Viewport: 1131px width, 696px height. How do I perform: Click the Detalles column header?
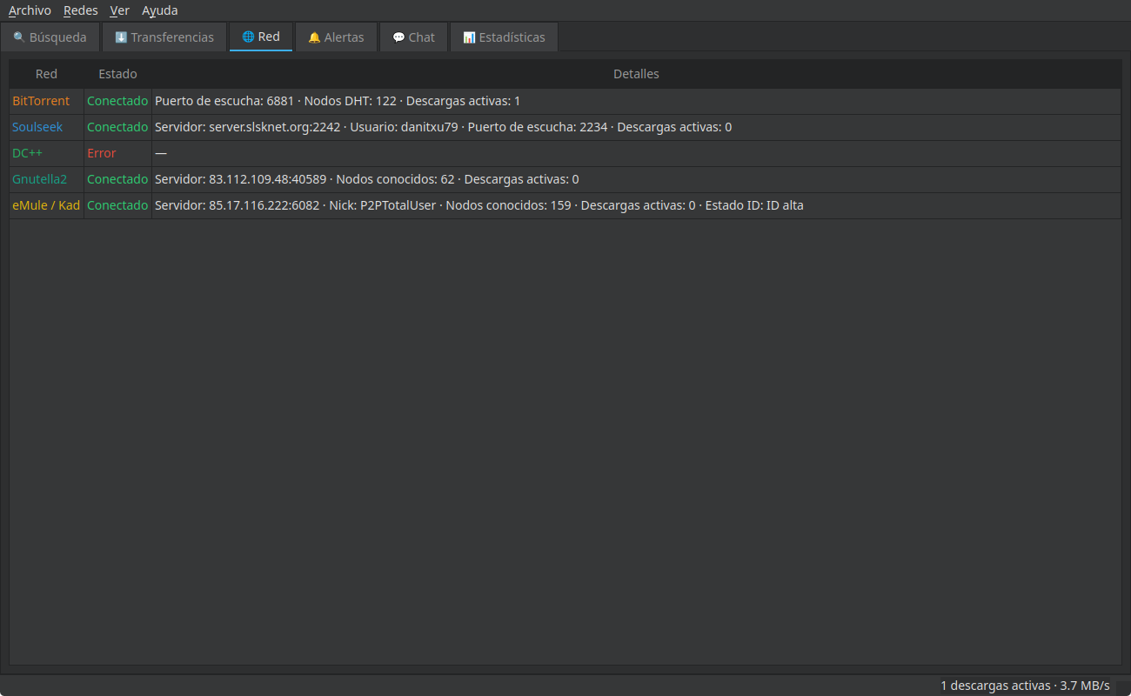coord(636,74)
